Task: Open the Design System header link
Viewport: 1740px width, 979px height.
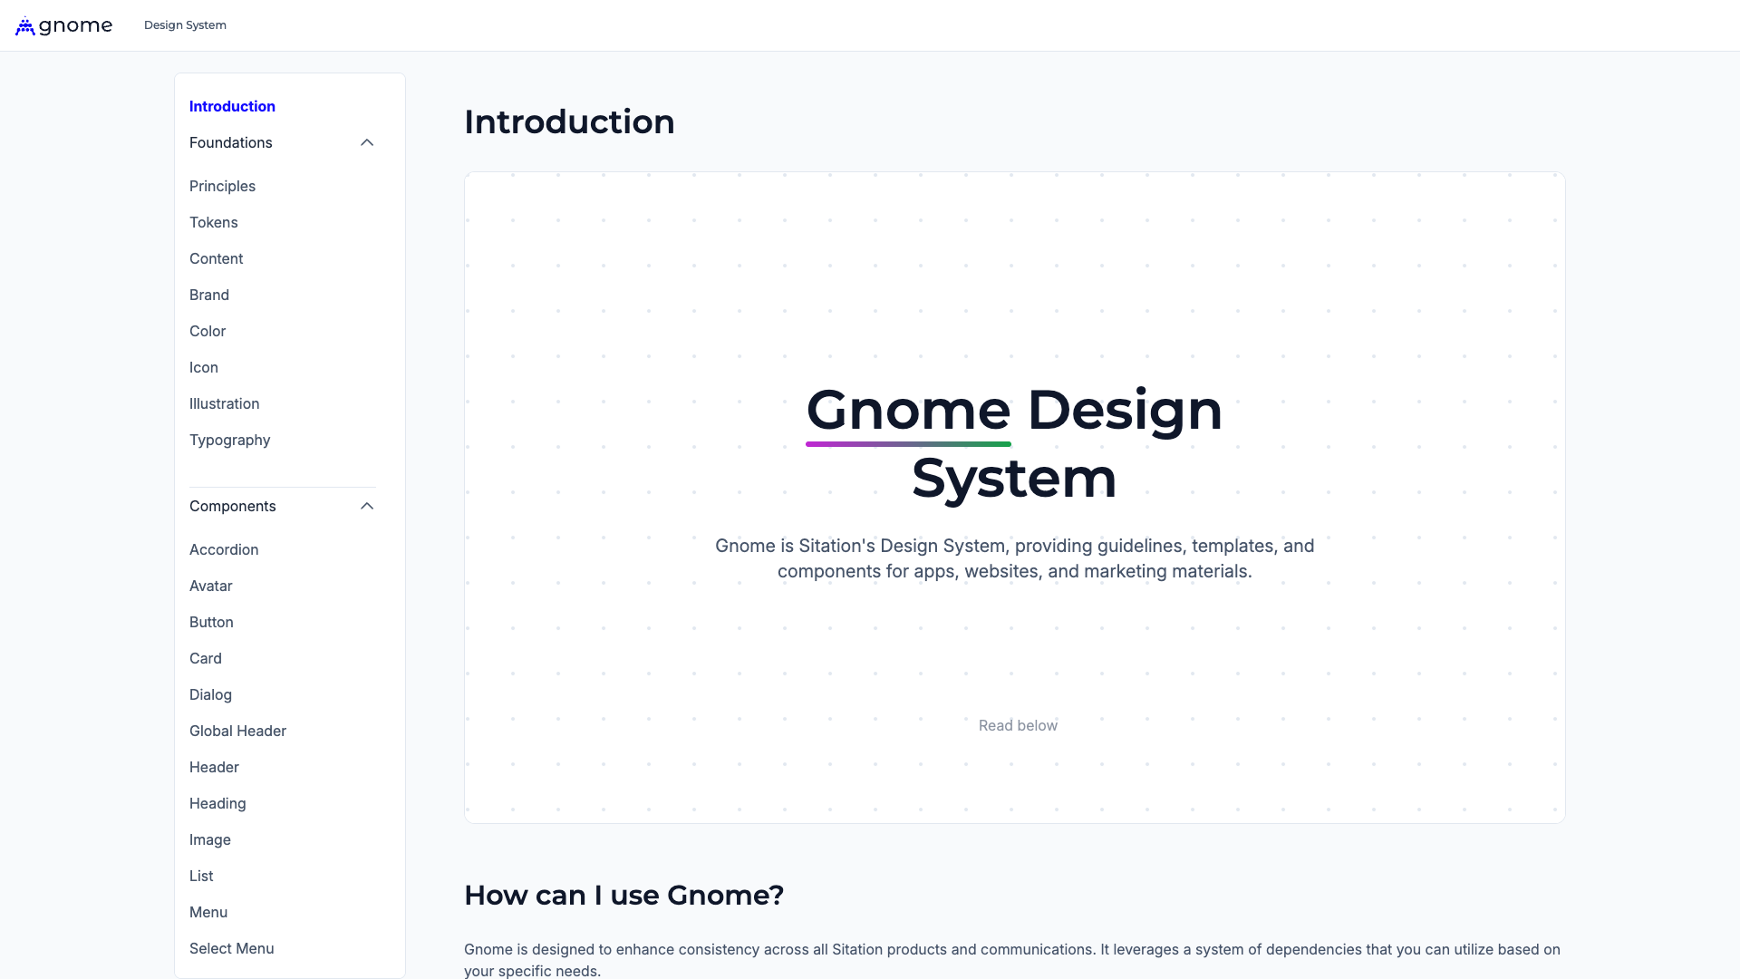Action: coord(185,24)
